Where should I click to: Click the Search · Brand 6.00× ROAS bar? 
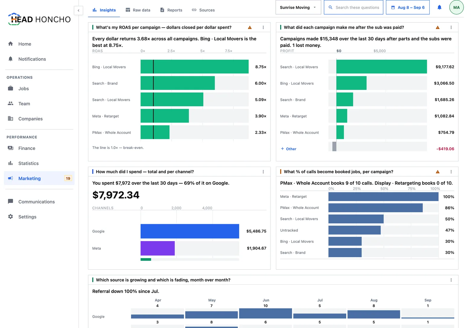click(178, 83)
